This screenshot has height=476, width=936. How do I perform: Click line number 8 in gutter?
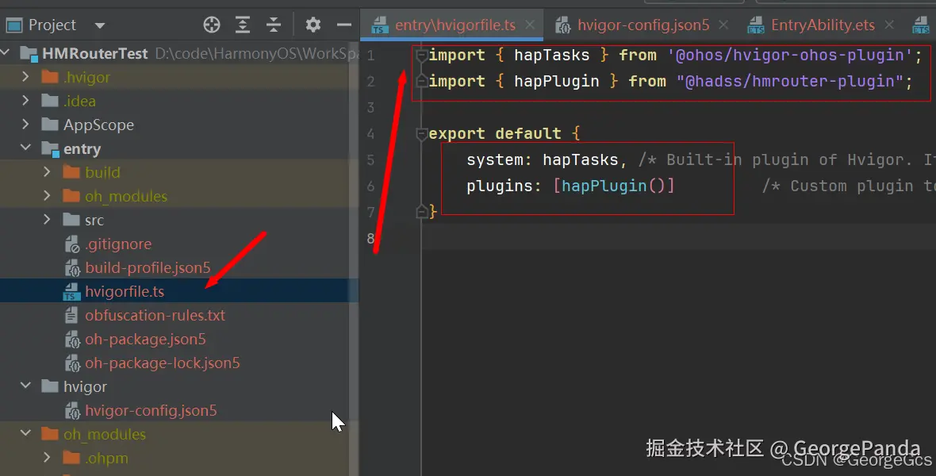[370, 238]
